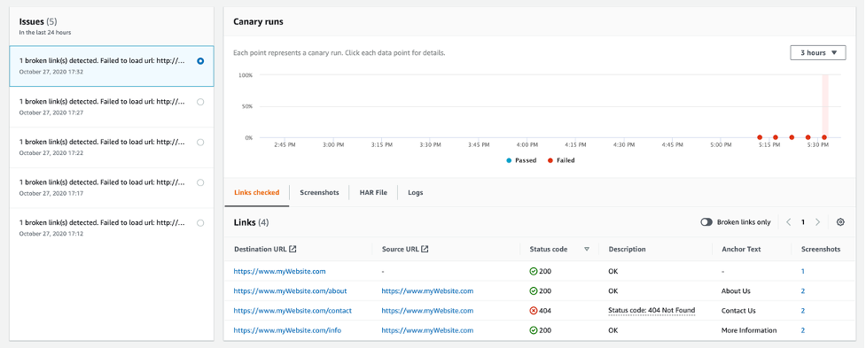Switch to the Screenshots tab
The image size is (866, 348).
319,192
